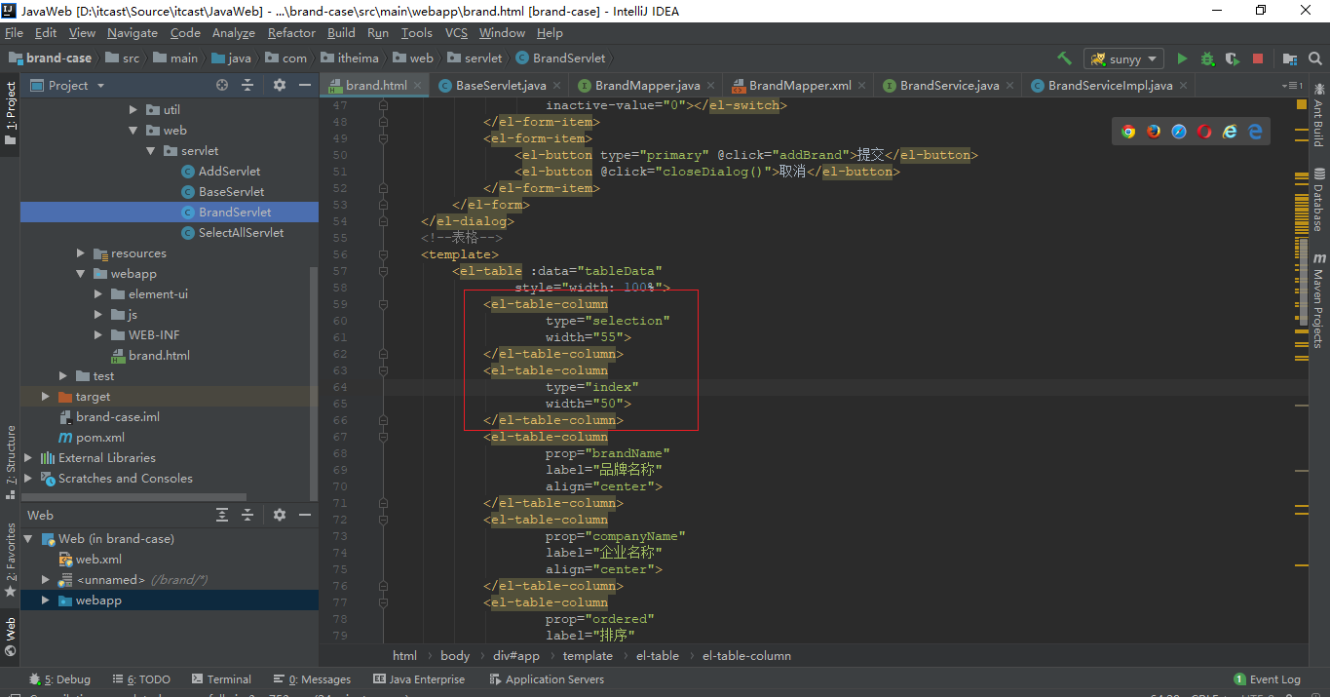The width and height of the screenshot is (1330, 697).
Task: Build project with the hammer icon
Action: click(1064, 58)
